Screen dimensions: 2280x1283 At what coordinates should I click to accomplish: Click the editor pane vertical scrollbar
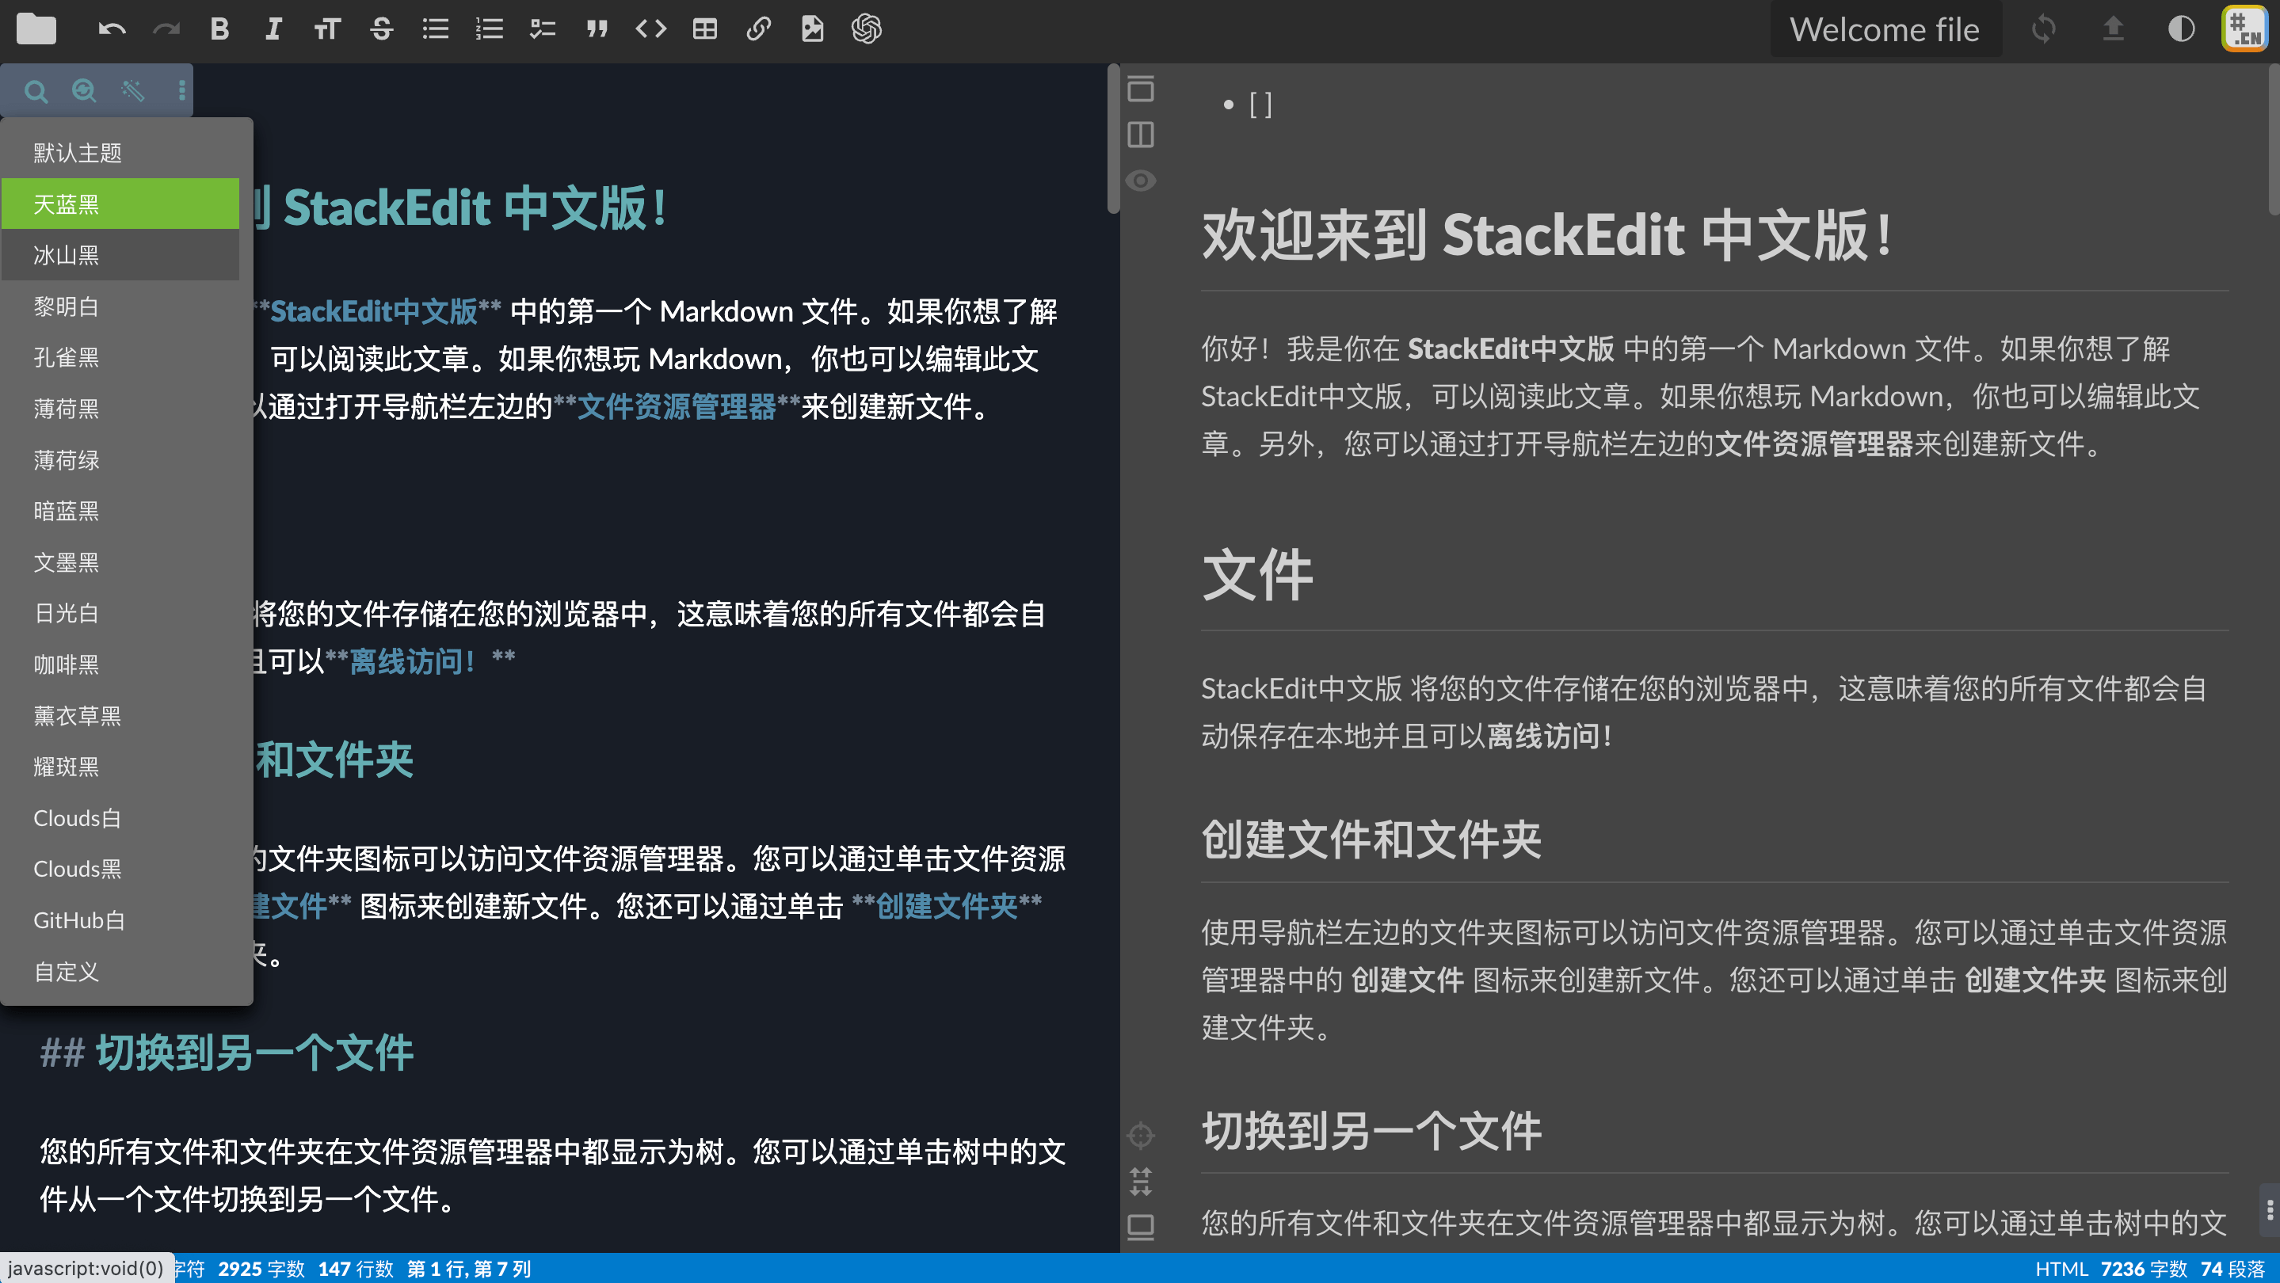click(x=1113, y=139)
